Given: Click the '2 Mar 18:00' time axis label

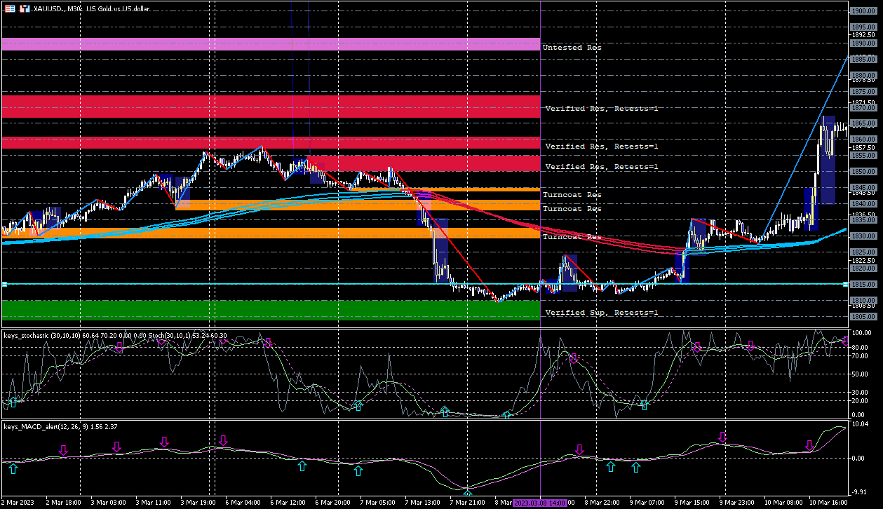Looking at the screenshot, I should (63, 503).
